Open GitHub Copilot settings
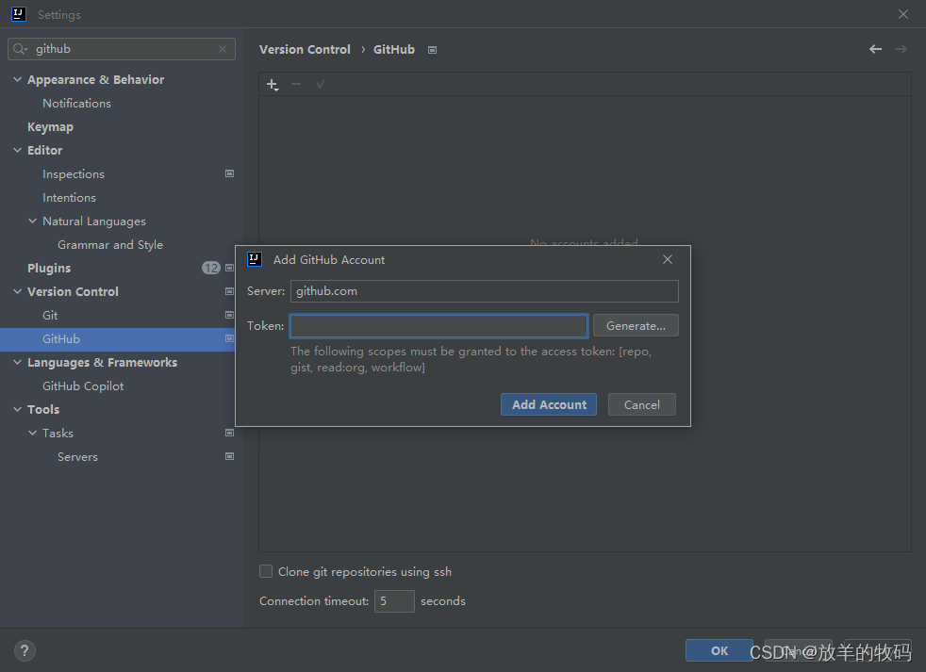The width and height of the screenshot is (926, 672). [83, 386]
